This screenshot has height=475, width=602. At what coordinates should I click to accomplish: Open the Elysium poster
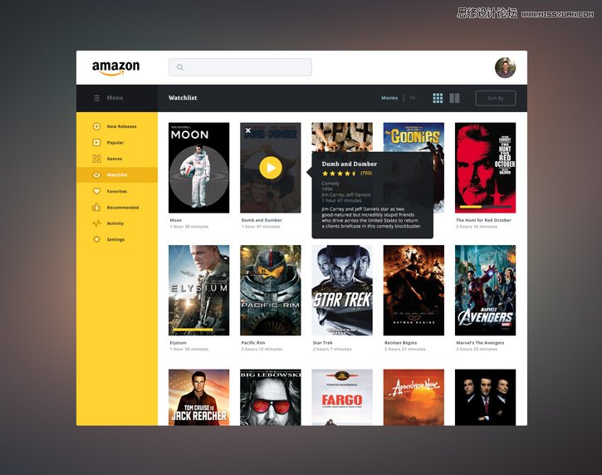click(x=199, y=291)
